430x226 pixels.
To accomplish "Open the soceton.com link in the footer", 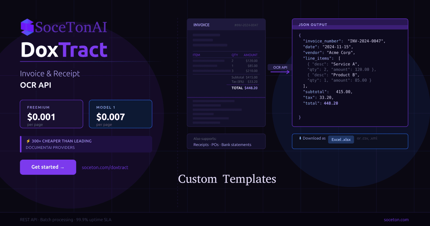I will 396,220.
